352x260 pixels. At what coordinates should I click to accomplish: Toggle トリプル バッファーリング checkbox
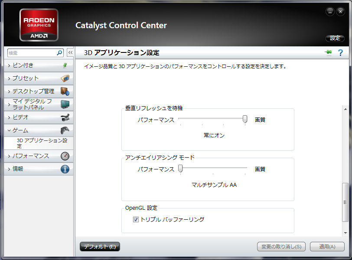136,219
